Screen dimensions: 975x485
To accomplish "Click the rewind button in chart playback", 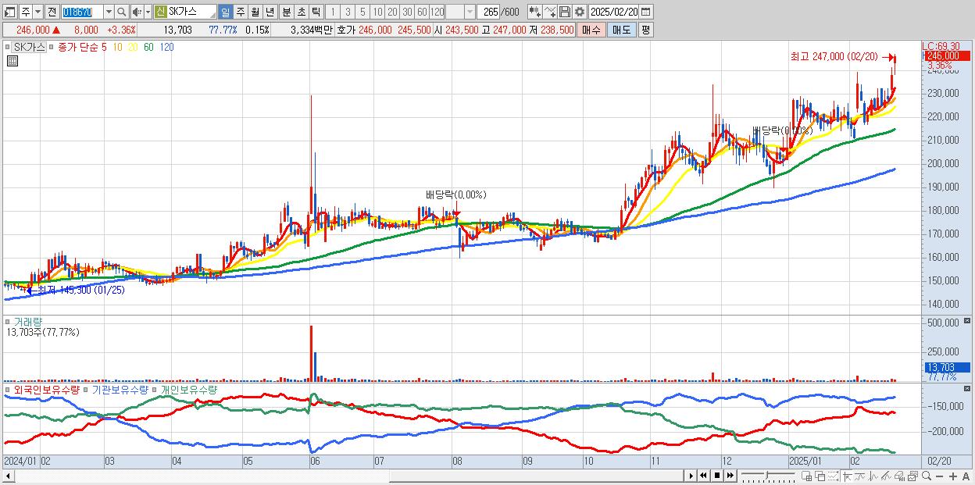I will [x=703, y=476].
